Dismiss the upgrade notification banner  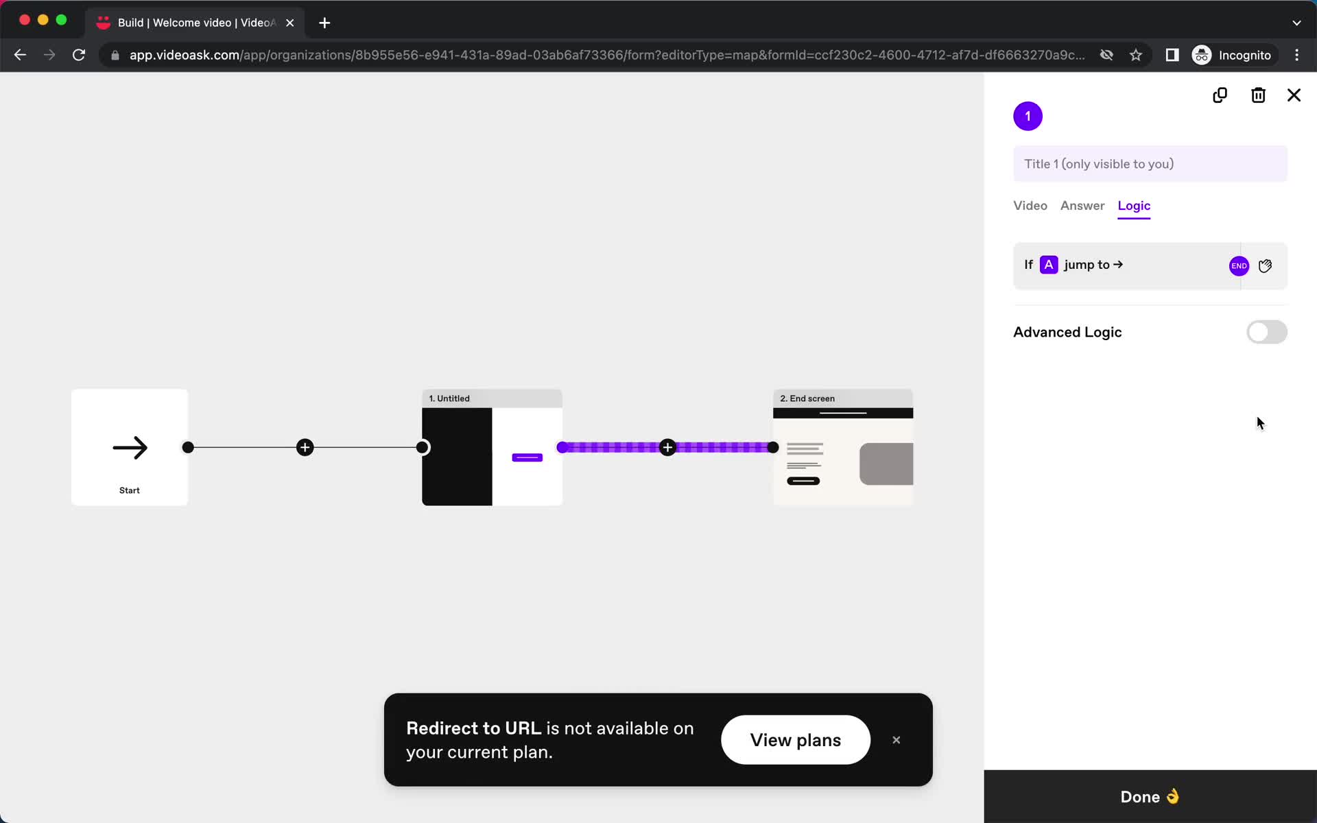tap(896, 739)
